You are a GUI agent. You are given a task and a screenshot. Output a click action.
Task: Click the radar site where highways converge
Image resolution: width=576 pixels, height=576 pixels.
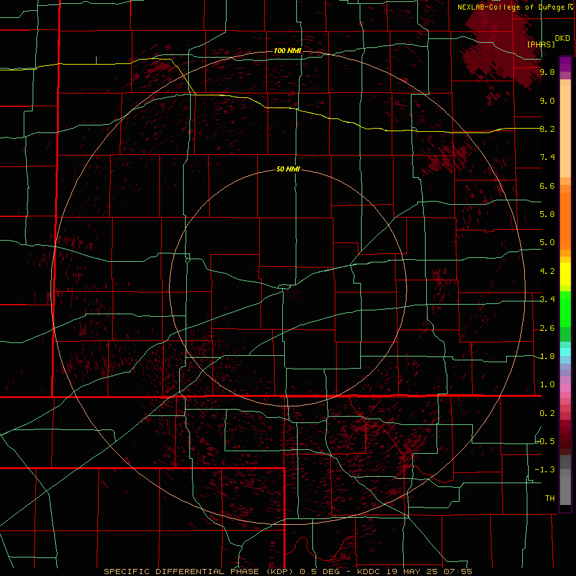[x=284, y=288]
